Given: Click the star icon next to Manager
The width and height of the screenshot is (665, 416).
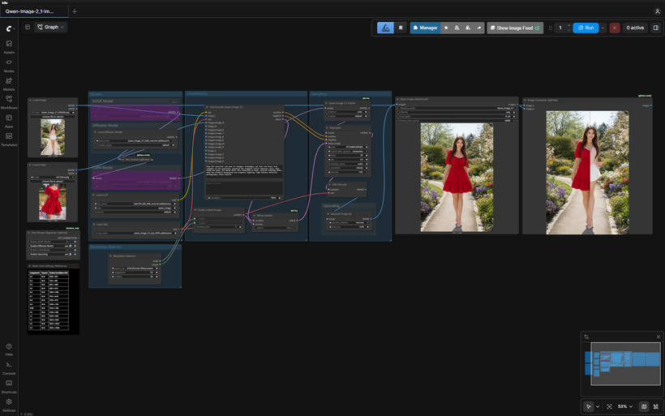Looking at the screenshot, I should click(x=446, y=28).
